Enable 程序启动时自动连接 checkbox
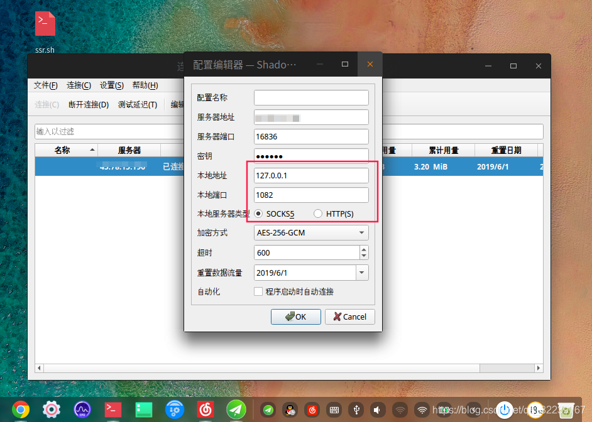 pos(258,291)
